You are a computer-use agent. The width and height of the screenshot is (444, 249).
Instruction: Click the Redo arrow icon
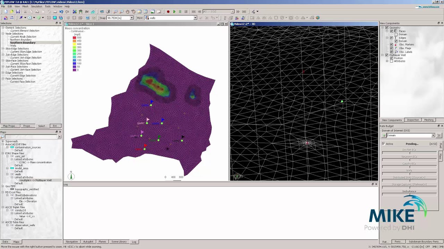click(x=67, y=11)
